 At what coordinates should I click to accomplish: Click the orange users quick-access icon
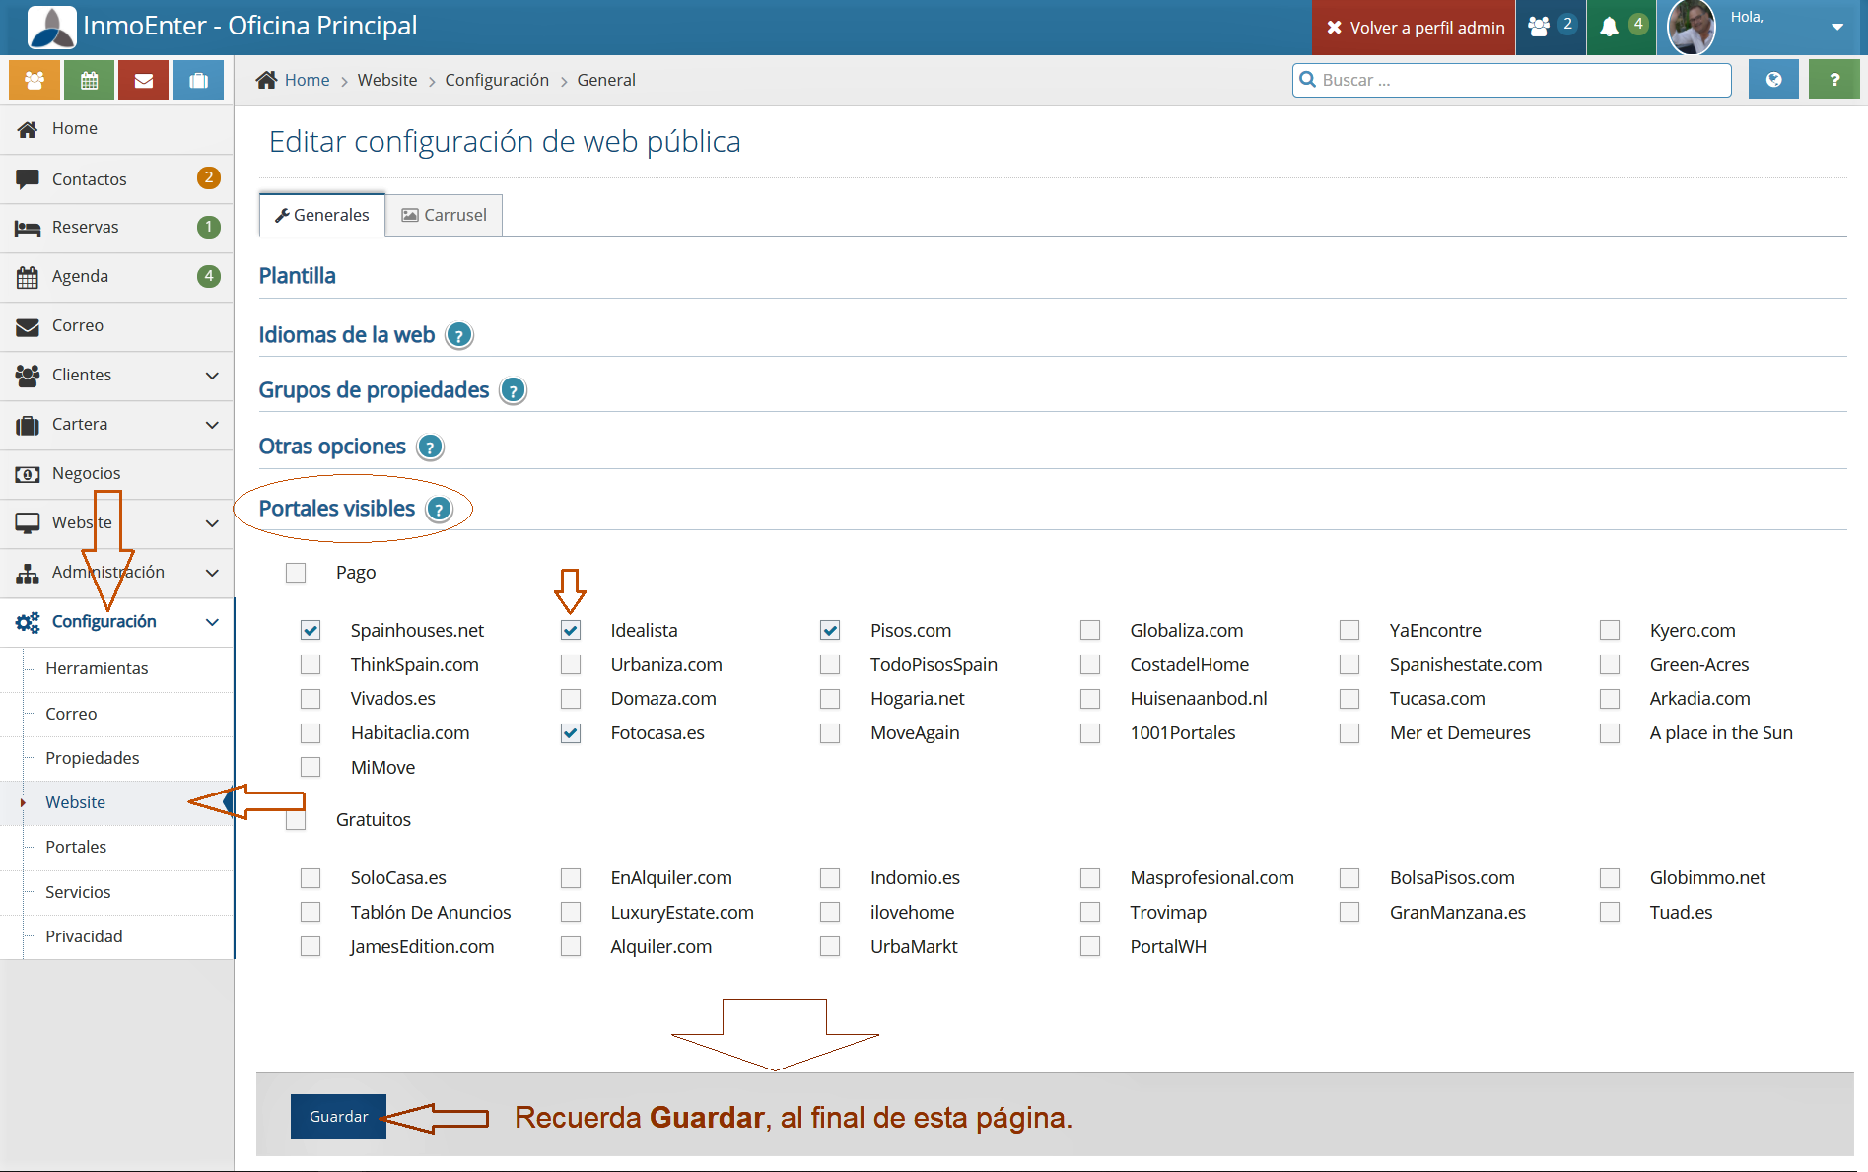(35, 81)
